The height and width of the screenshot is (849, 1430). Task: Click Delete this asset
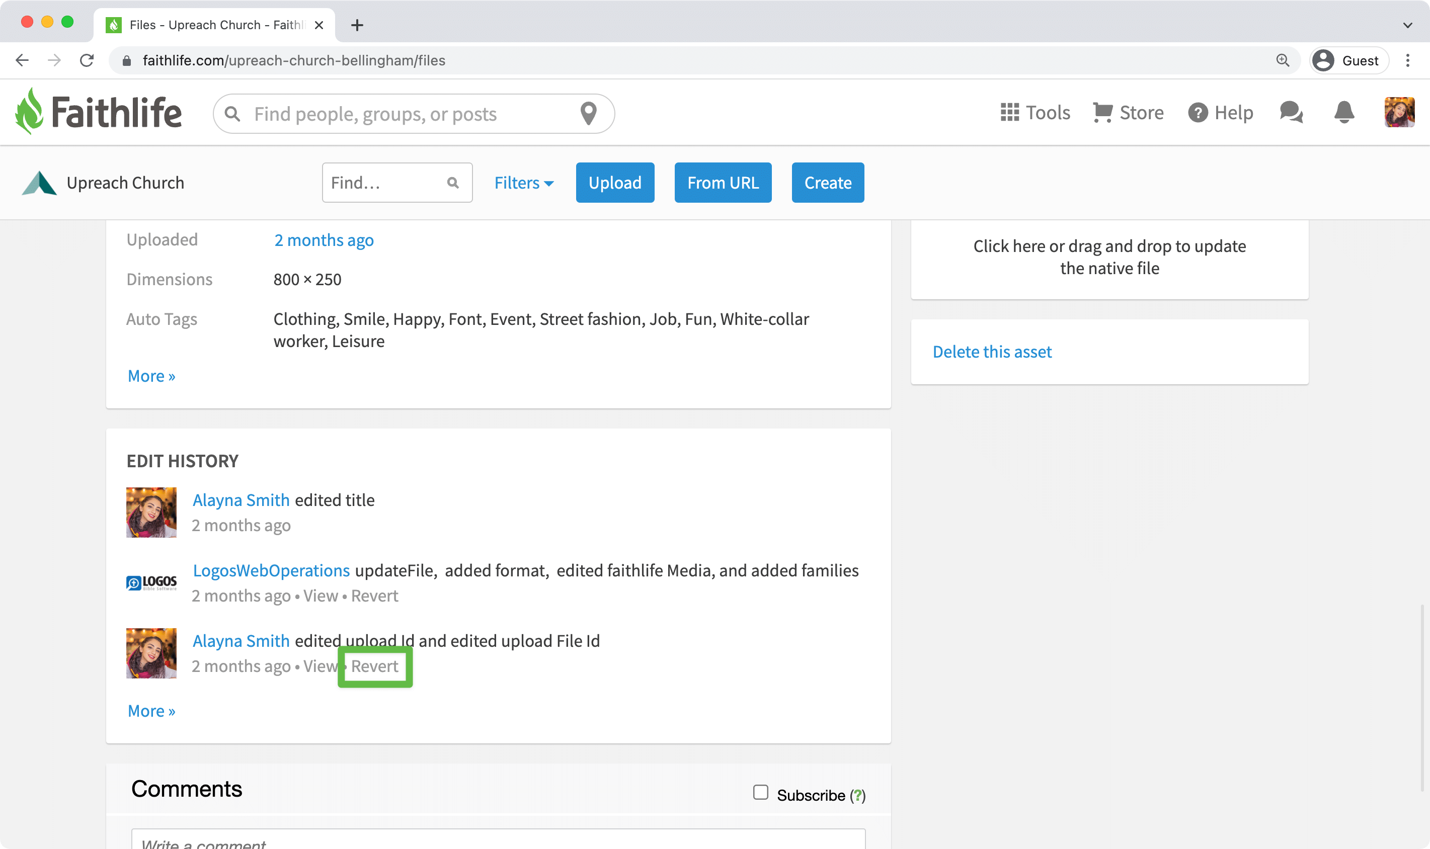click(x=992, y=352)
